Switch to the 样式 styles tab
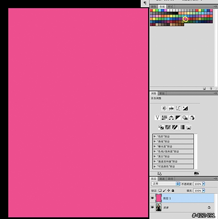Screen dimensions: 218x219 [170, 7]
